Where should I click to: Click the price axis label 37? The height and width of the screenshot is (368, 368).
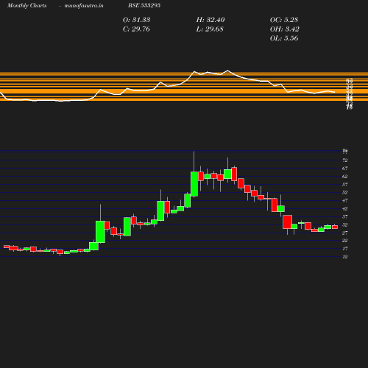tap(345, 216)
